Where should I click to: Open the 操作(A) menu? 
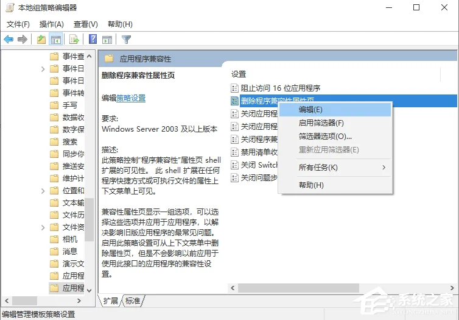[x=52, y=24]
